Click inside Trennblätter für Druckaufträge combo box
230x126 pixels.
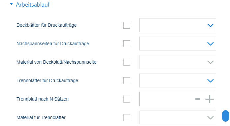(x=178, y=80)
